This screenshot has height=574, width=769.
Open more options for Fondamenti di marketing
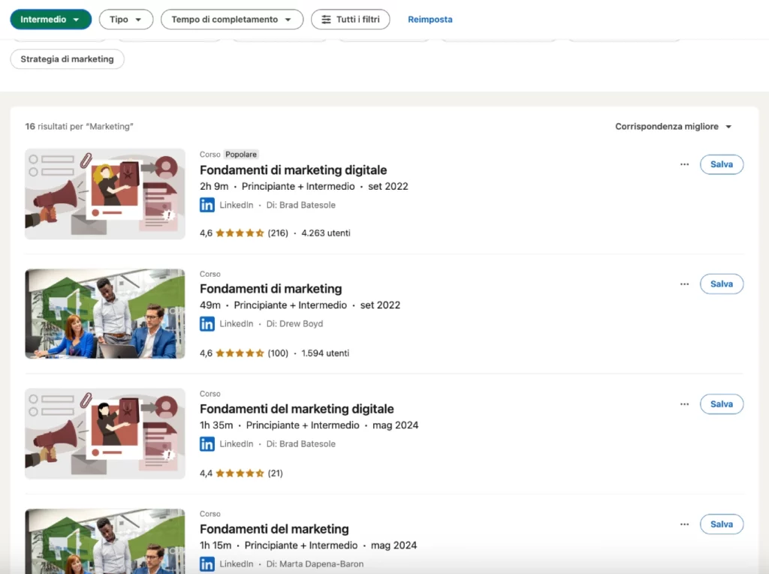pyautogui.click(x=684, y=284)
